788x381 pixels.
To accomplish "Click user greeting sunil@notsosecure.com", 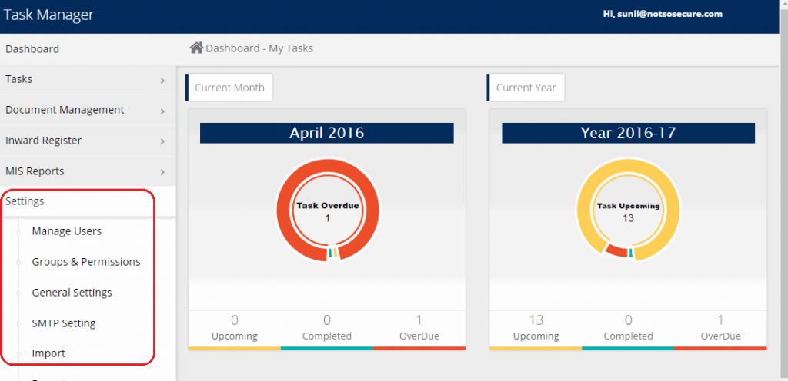I will (x=663, y=14).
